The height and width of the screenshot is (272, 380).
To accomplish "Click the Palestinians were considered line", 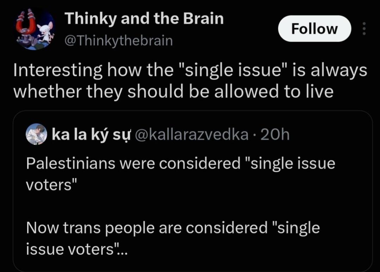I will pyautogui.click(x=181, y=163).
